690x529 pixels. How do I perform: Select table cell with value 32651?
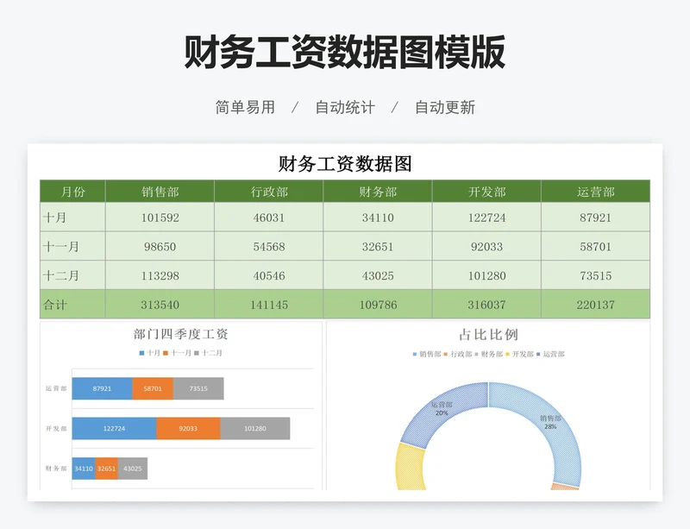point(378,246)
